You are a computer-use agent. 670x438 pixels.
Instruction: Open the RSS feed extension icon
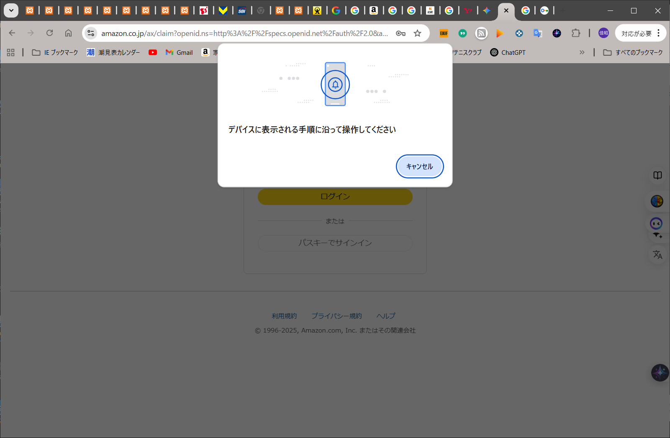[x=481, y=33]
